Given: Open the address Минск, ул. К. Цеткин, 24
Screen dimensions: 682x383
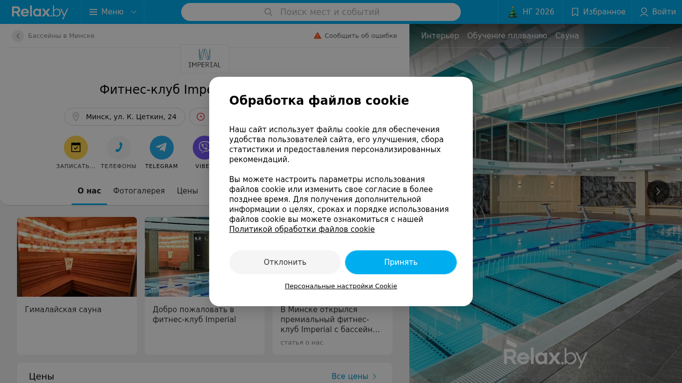Looking at the screenshot, I should [x=125, y=117].
